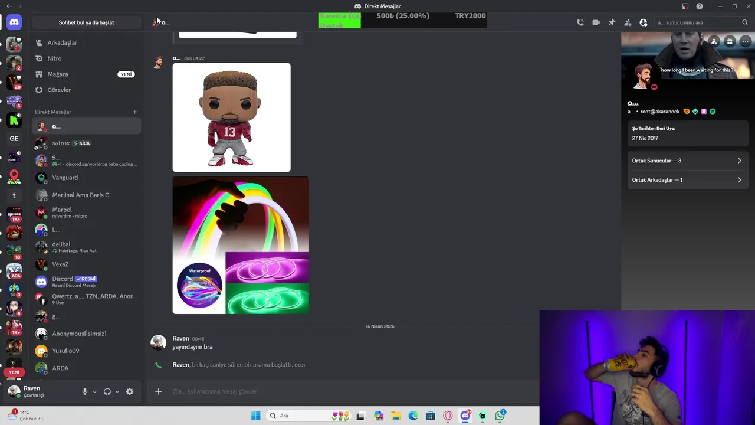Open the server with letter t icon

click(x=14, y=195)
